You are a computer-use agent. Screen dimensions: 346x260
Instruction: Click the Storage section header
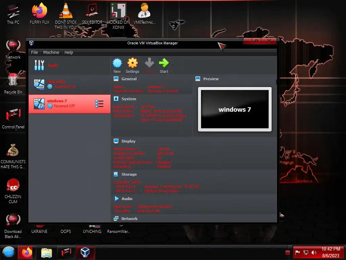[x=129, y=174]
